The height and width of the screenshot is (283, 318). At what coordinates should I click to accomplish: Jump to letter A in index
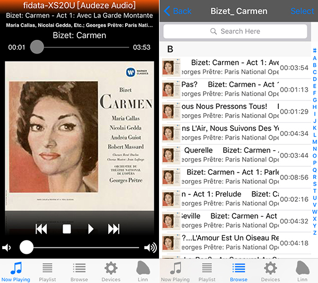tap(314, 58)
